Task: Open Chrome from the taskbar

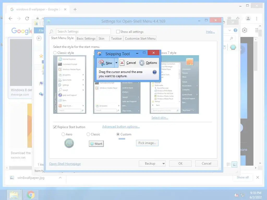Action: tap(31, 195)
